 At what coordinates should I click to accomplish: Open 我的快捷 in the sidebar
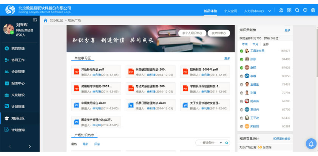tap(18, 48)
